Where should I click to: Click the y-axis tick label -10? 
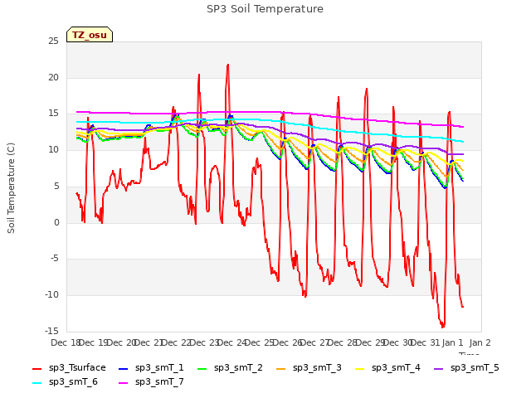click(51, 294)
